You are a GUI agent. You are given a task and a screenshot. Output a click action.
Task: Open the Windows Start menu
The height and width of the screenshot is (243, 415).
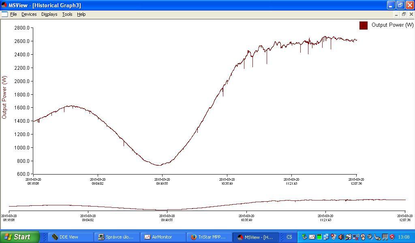19,237
